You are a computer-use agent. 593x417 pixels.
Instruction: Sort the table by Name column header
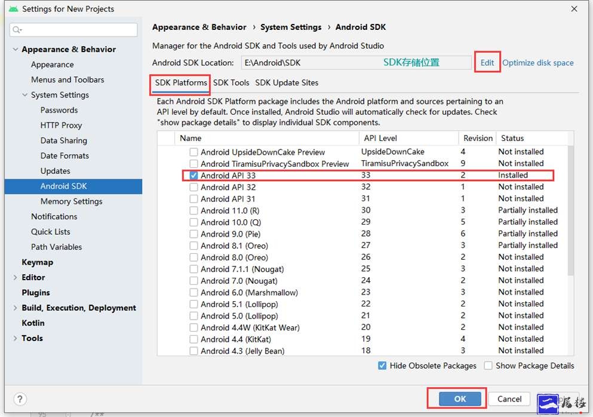[x=266, y=138]
